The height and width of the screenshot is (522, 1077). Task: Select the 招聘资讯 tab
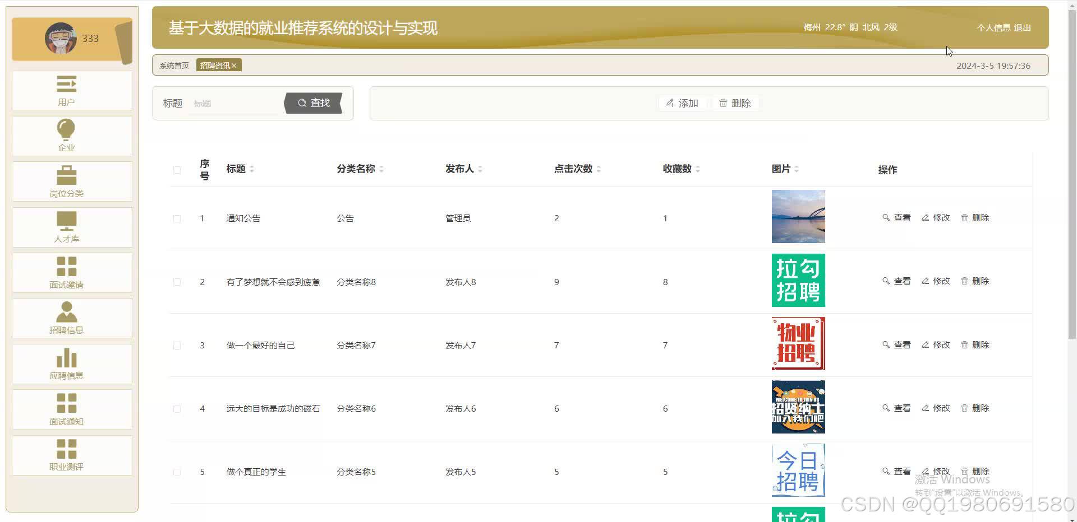[x=216, y=65]
